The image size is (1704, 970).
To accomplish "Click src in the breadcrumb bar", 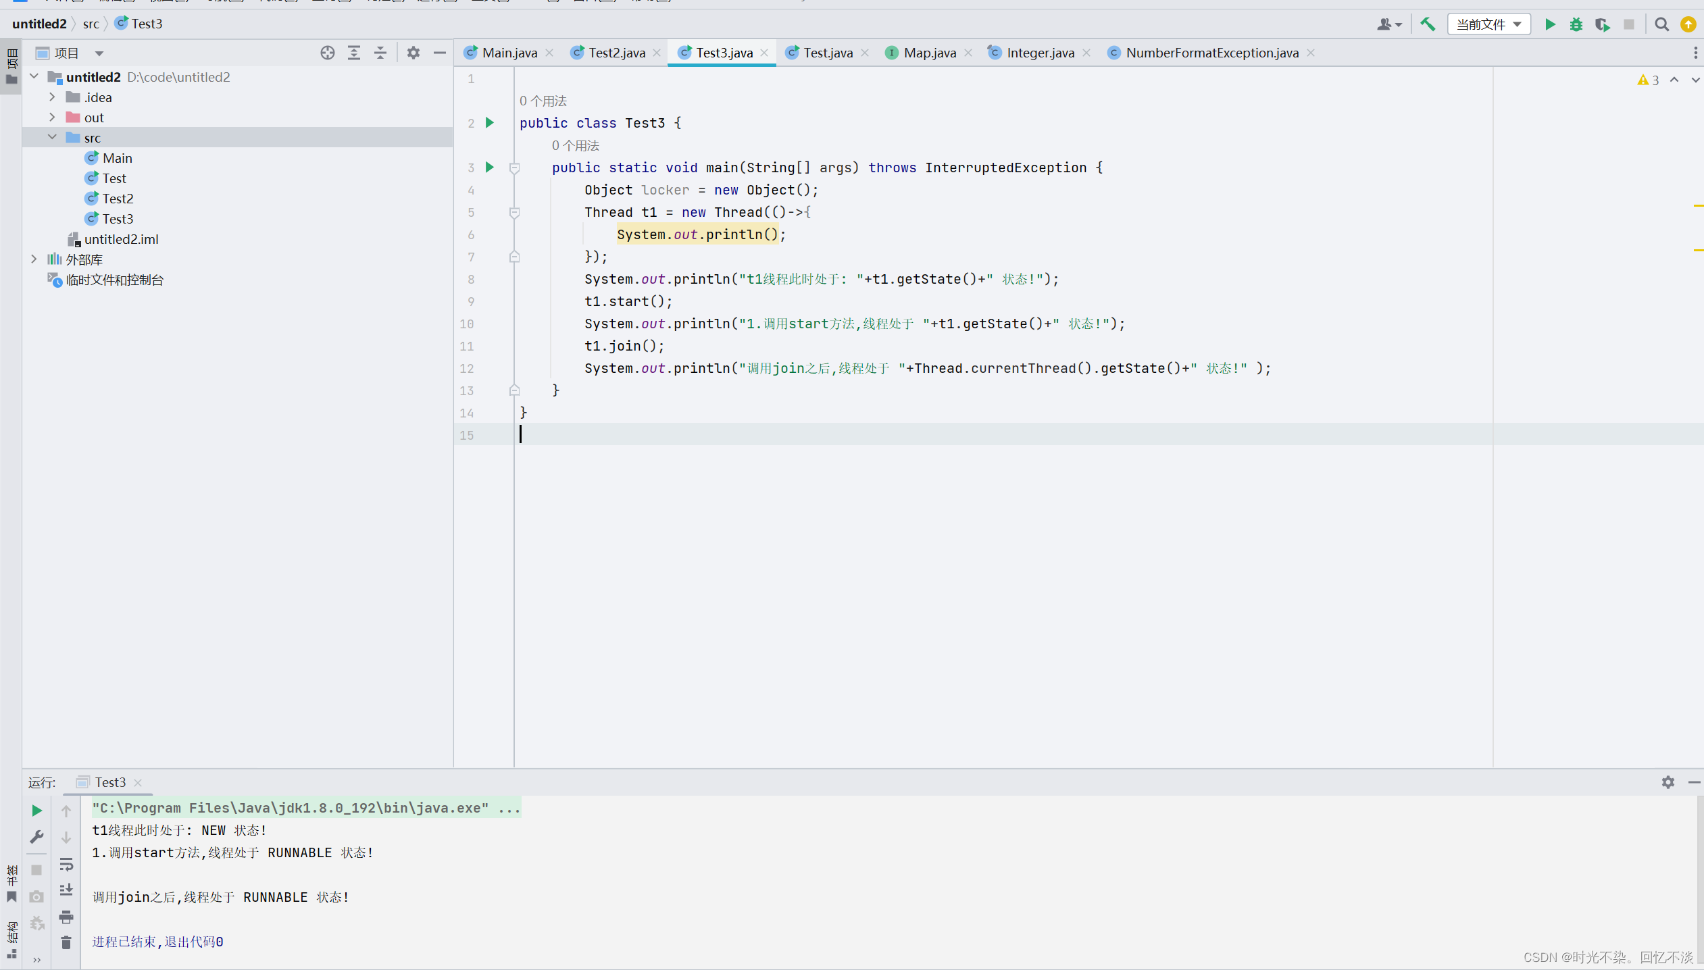I will coord(91,24).
